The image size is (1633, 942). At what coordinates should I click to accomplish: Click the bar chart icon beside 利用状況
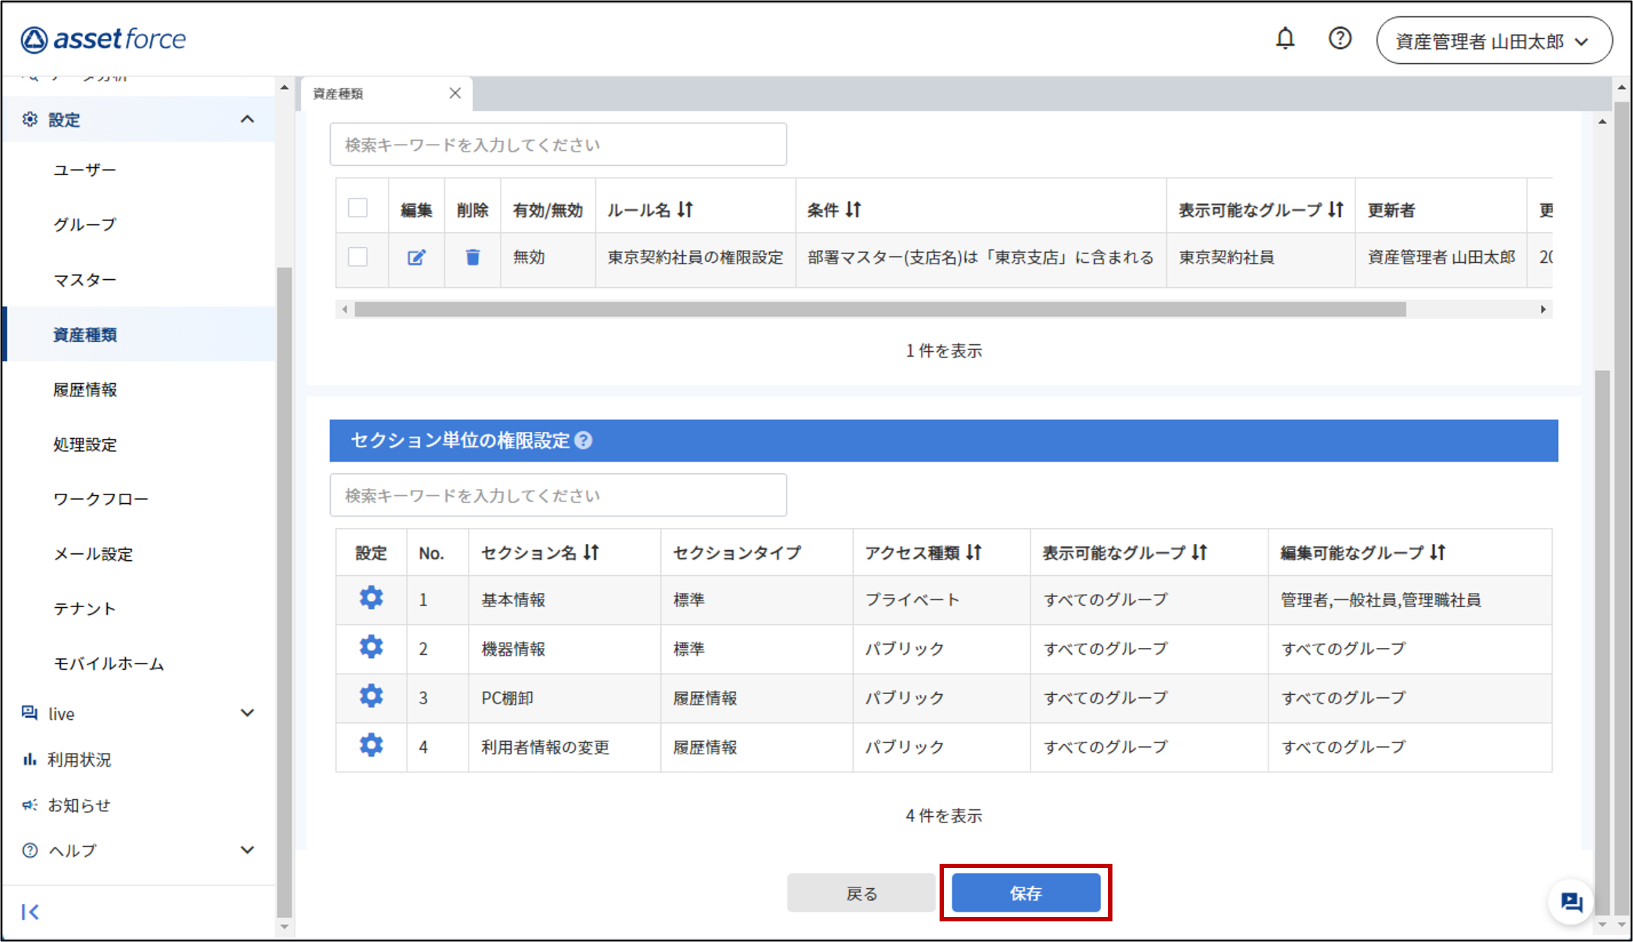[29, 759]
